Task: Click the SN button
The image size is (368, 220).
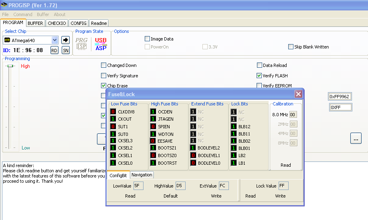Action: click(x=66, y=50)
